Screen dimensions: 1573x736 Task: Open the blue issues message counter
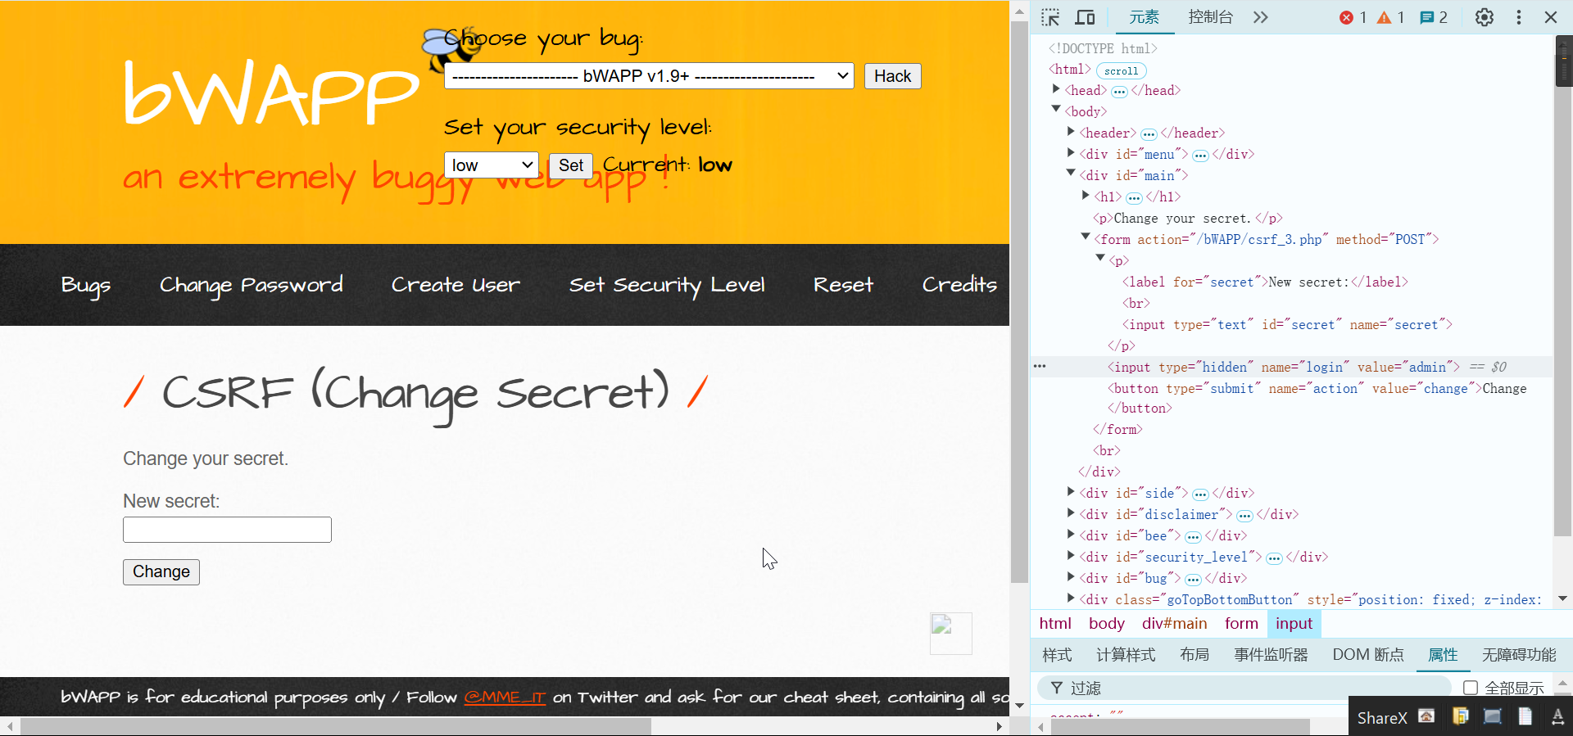click(1433, 17)
